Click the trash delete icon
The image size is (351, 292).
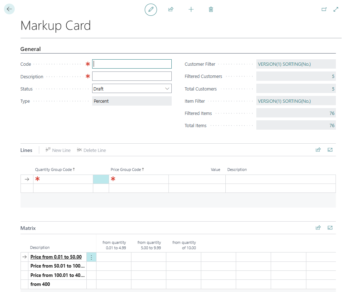coord(211,9)
